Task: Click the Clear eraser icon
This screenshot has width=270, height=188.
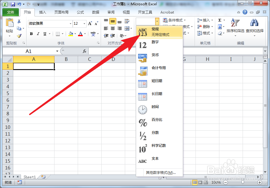Action: [x=220, y=33]
